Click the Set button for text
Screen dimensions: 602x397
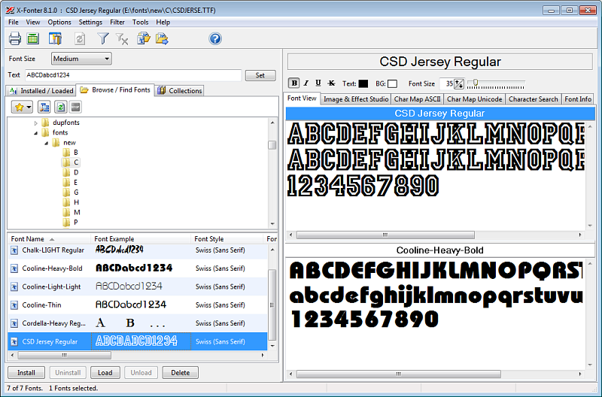(x=260, y=75)
